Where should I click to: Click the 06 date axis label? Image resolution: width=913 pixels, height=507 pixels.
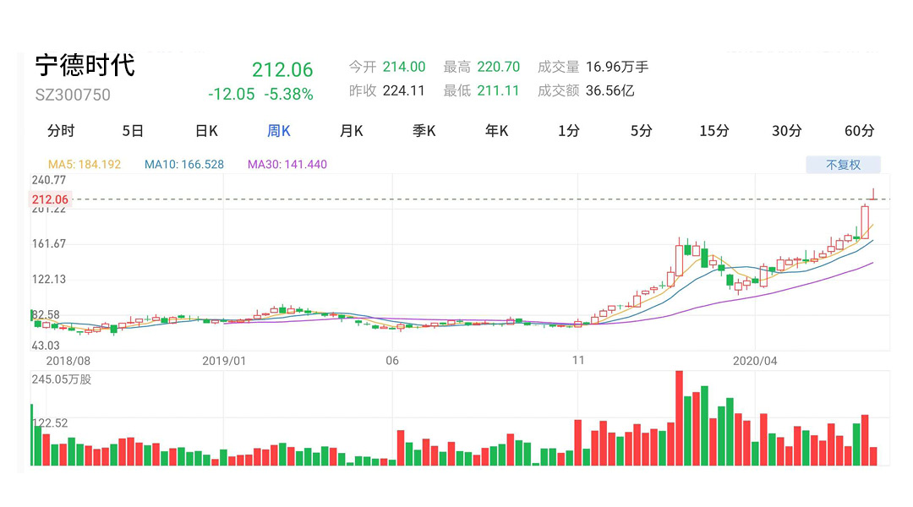pos(392,361)
